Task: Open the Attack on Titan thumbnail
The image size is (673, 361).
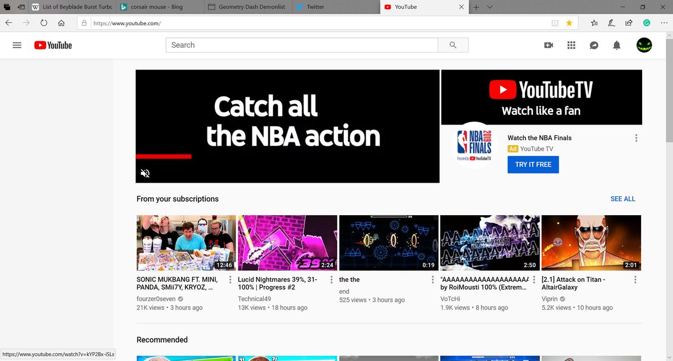Action: [591, 243]
